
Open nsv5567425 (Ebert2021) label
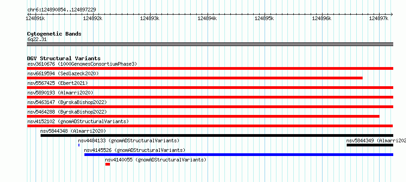[x=57, y=83]
